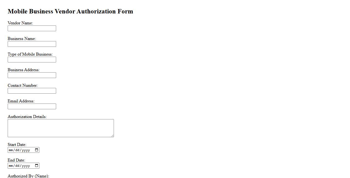Select the Type of Mobile Business field
This screenshot has width=350, height=178.
pos(32,60)
